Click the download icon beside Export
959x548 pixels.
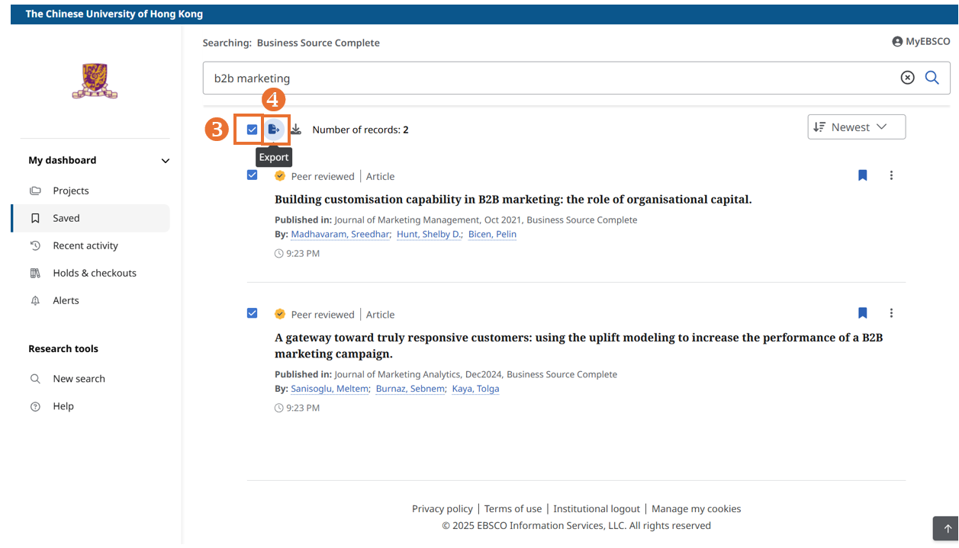[296, 130]
